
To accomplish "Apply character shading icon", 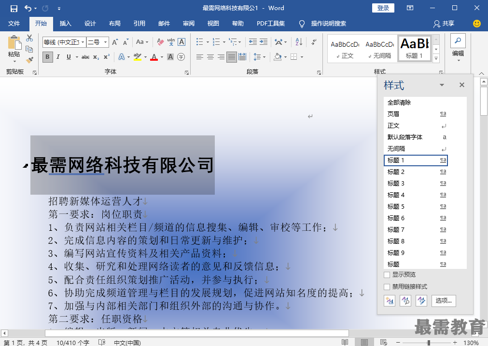I will [x=170, y=57].
